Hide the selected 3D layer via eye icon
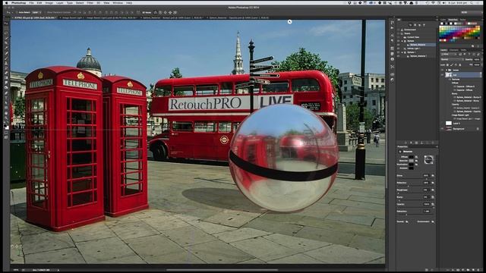The height and width of the screenshot is (273, 486). point(442,75)
